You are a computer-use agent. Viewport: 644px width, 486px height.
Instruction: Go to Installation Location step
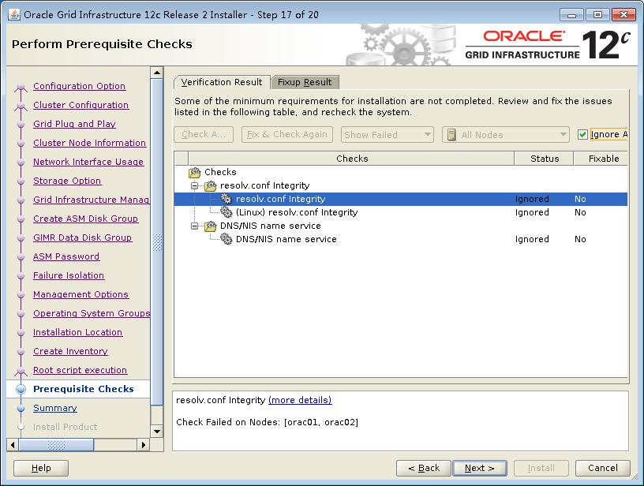click(77, 332)
